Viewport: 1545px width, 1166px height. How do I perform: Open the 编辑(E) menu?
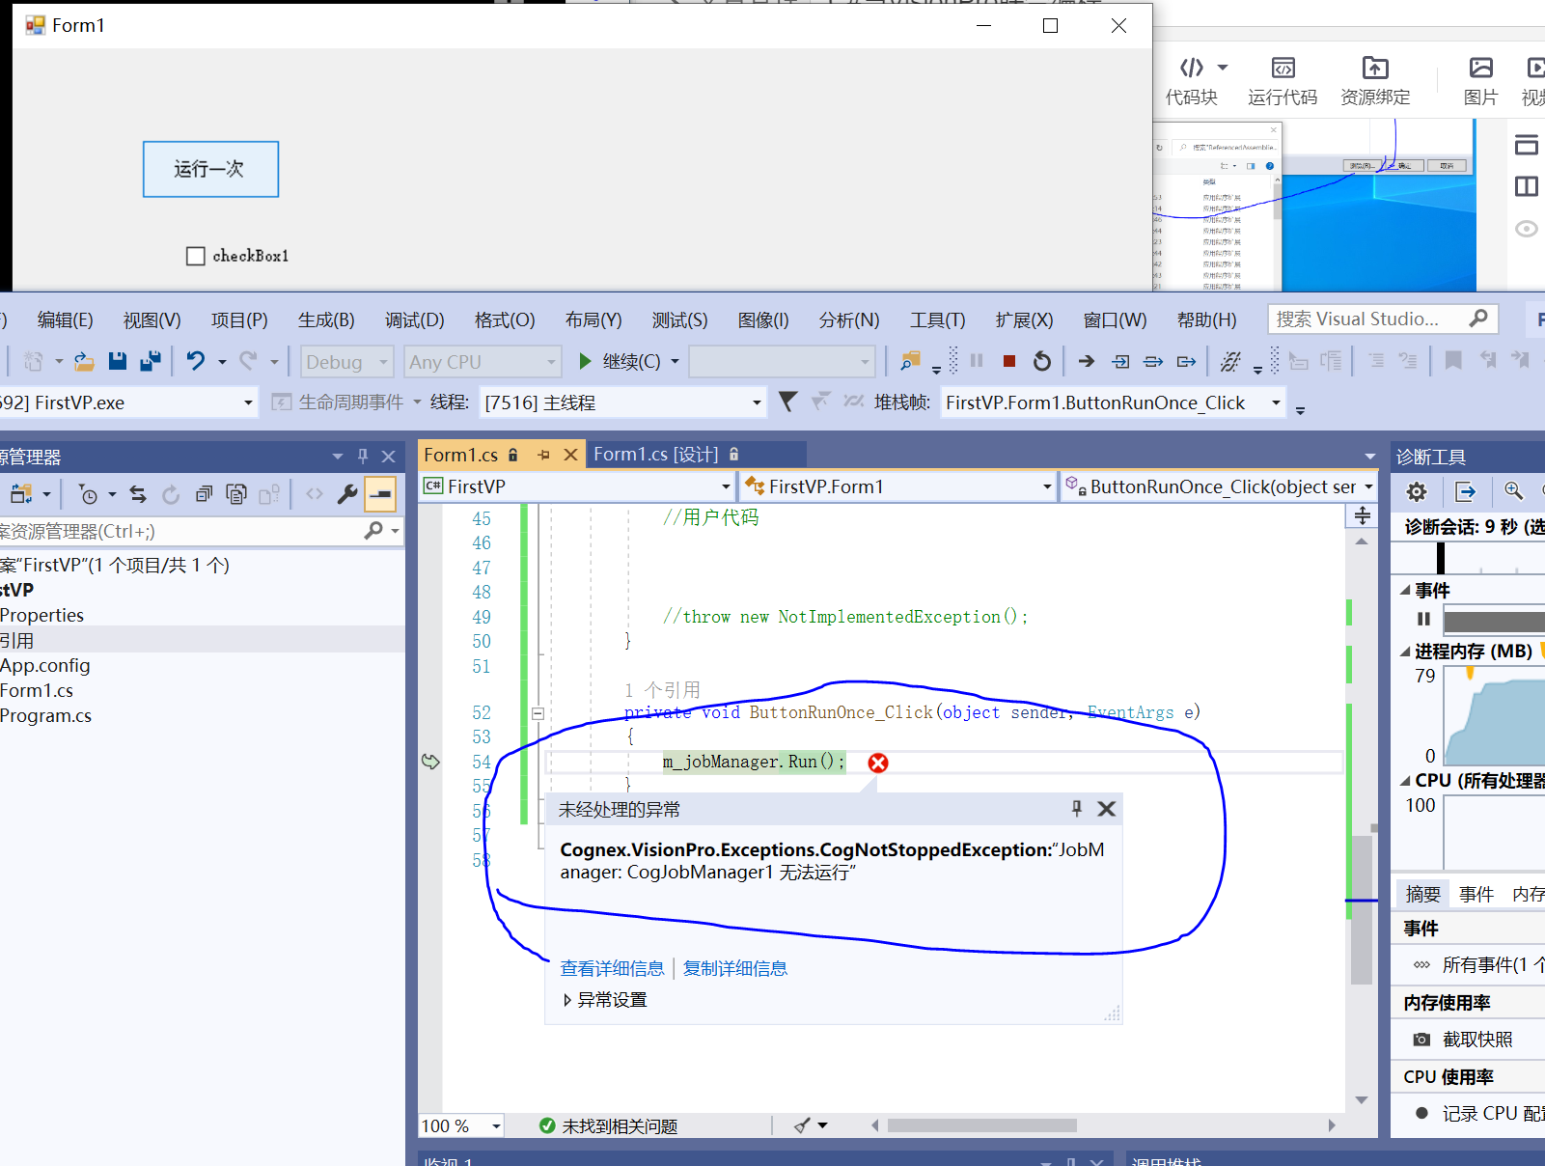(x=65, y=319)
